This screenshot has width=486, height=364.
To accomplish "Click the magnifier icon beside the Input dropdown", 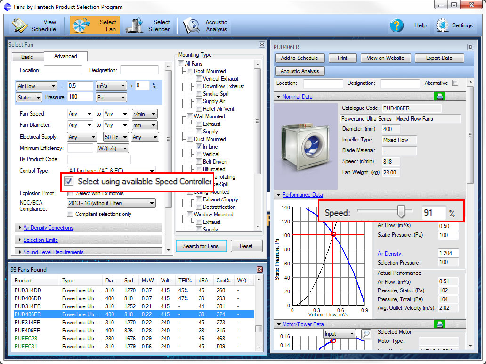I will click(366, 334).
